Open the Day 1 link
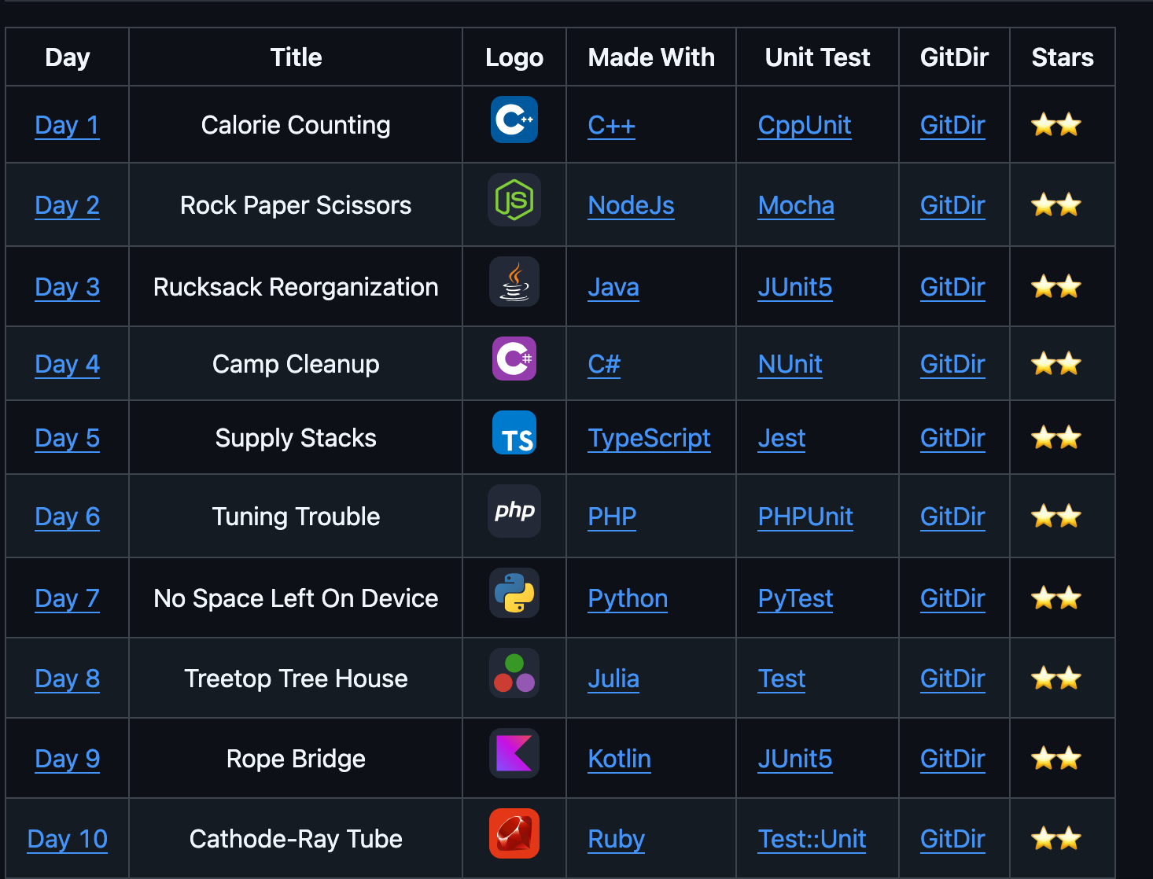Viewport: 1153px width, 879px height. point(67,126)
